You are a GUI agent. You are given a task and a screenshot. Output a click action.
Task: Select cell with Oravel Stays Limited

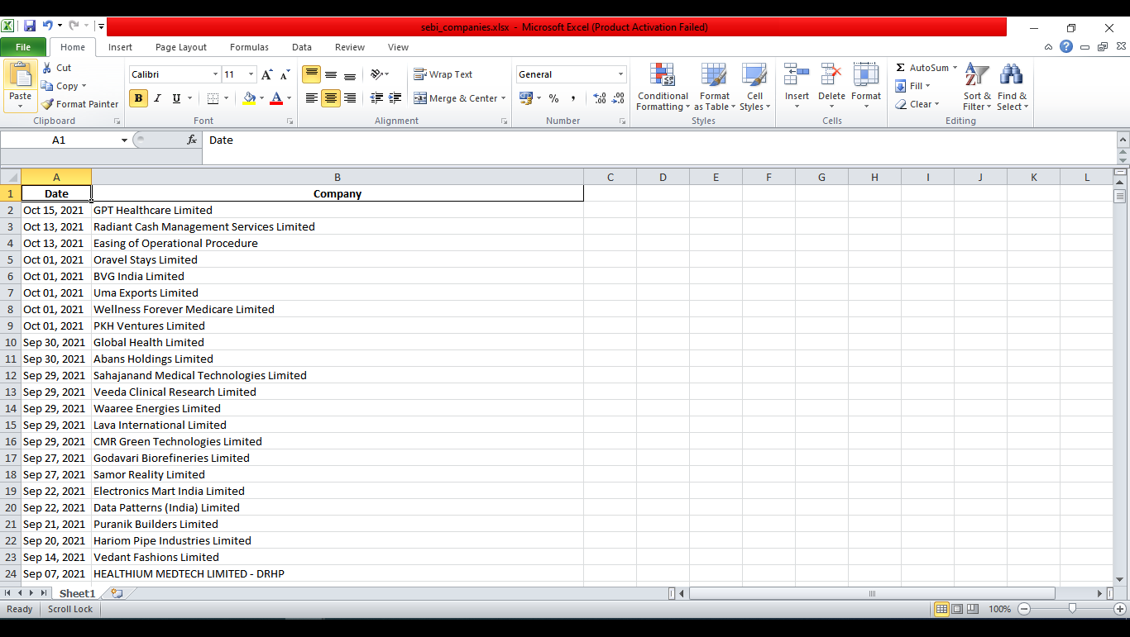[338, 259]
